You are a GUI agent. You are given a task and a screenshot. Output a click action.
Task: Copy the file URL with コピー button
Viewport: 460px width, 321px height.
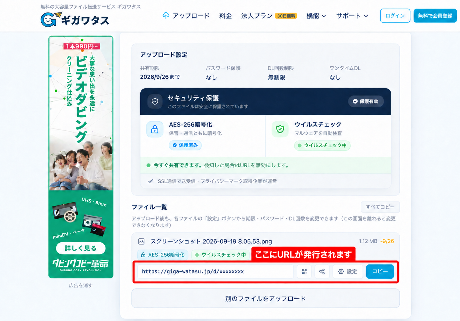tap(380, 271)
